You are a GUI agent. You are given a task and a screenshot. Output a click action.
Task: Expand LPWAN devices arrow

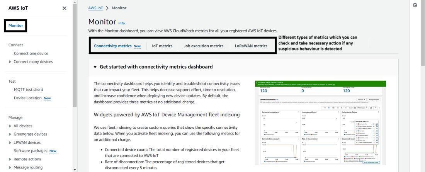click(x=10, y=143)
